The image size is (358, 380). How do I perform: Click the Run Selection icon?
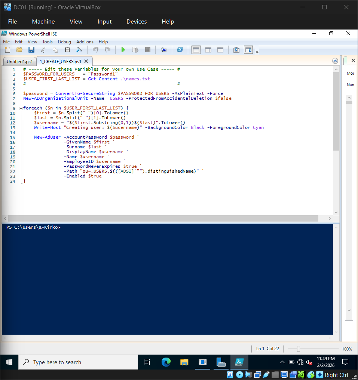point(135,50)
